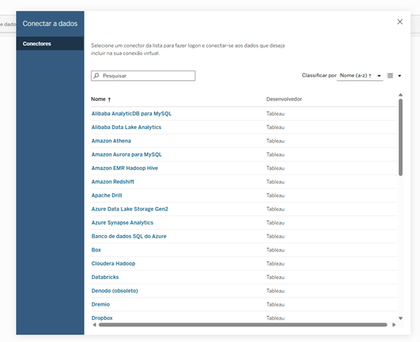Click the scroll down arrow
The width and height of the screenshot is (420, 342).
point(401,318)
